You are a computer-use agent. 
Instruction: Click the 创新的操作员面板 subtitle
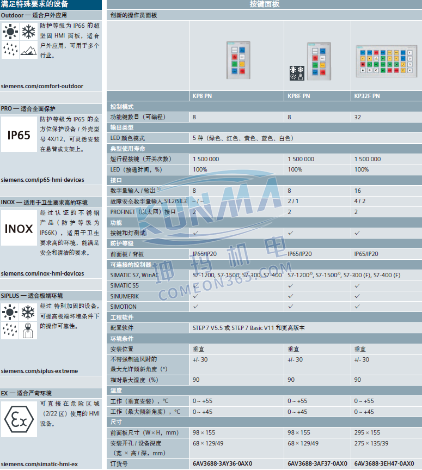point(133,15)
